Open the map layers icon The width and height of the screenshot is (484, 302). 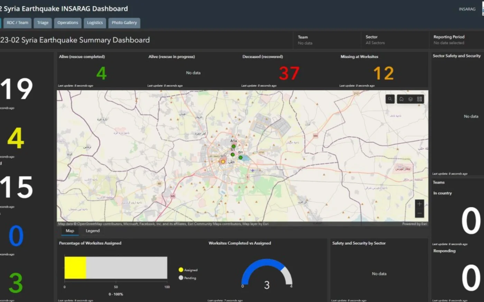click(410, 99)
